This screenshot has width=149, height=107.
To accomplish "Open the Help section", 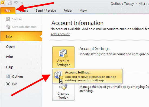I will click(9, 67).
